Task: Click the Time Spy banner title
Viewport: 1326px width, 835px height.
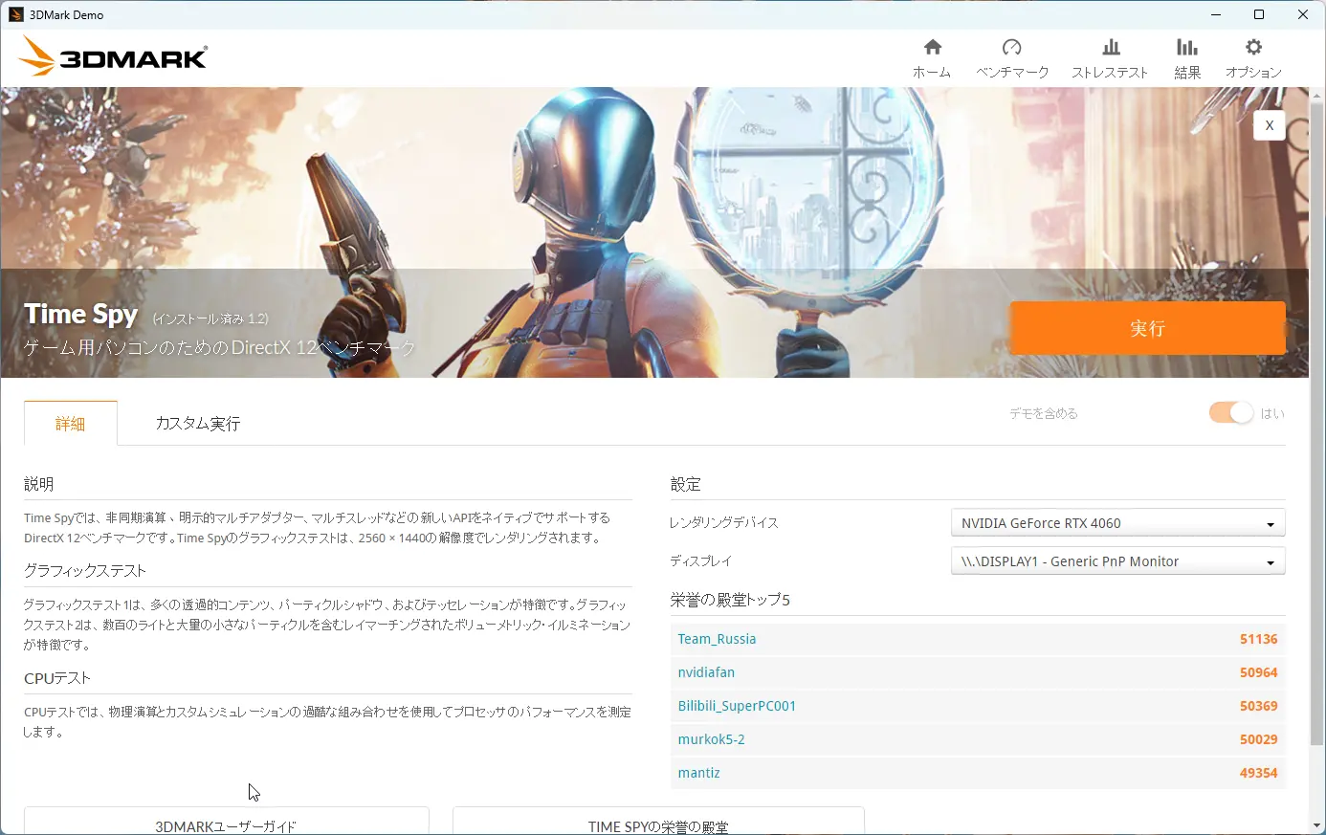Action: point(81,315)
